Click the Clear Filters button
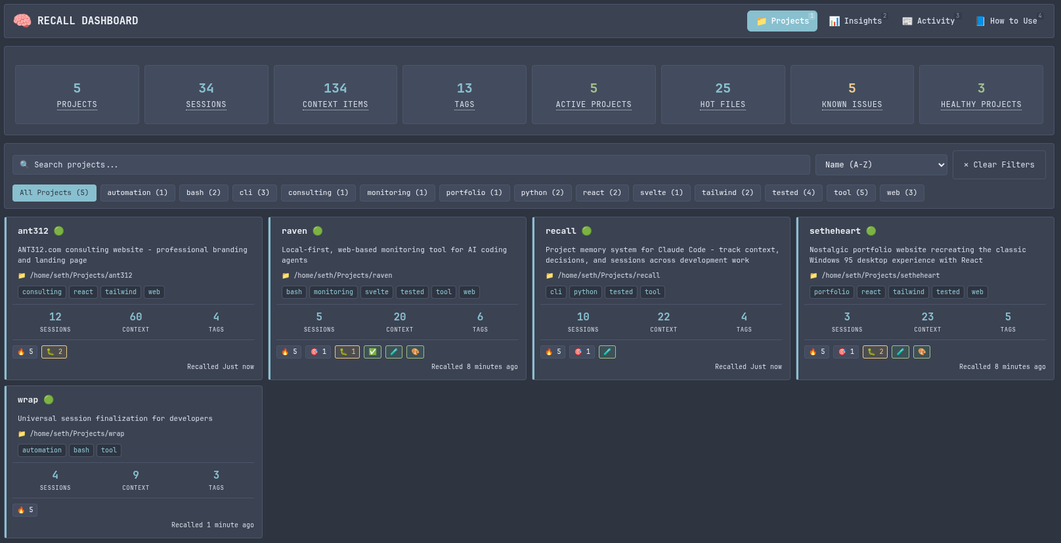The height and width of the screenshot is (543, 1061). click(999, 165)
